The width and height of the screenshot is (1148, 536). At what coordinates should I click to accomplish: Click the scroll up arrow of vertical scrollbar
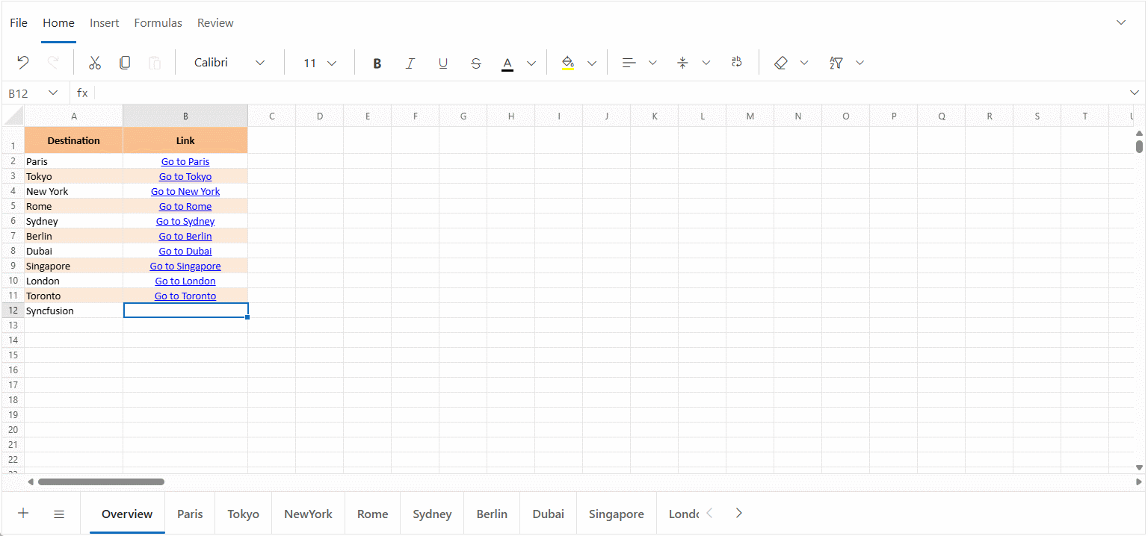pos(1139,134)
